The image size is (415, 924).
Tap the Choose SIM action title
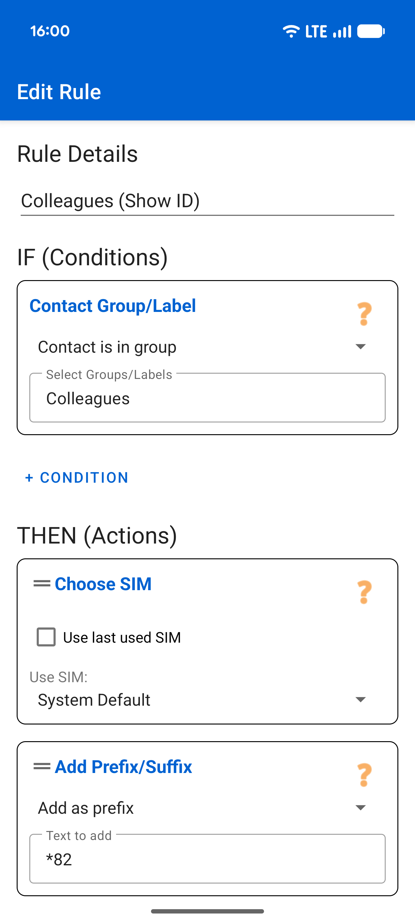pos(103,584)
